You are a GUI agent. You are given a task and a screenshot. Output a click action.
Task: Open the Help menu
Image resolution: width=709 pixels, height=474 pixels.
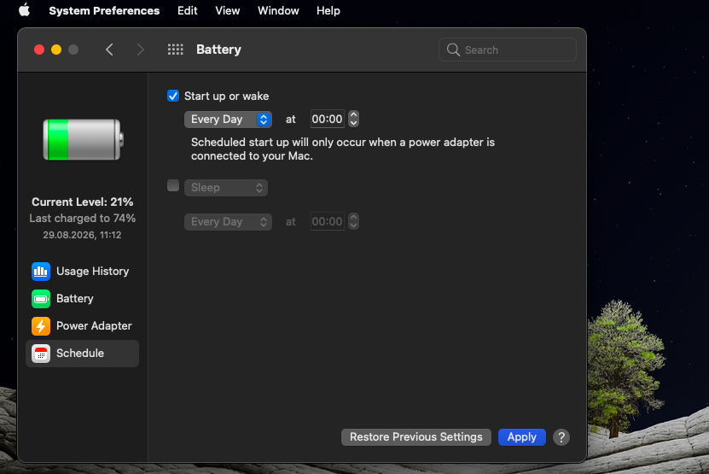pos(328,10)
